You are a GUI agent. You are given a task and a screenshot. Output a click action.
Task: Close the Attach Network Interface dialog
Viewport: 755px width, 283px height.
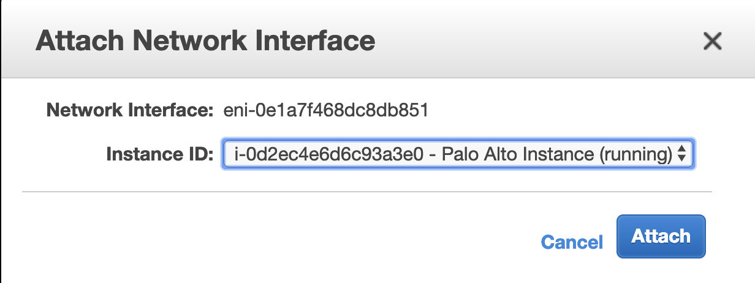711,42
